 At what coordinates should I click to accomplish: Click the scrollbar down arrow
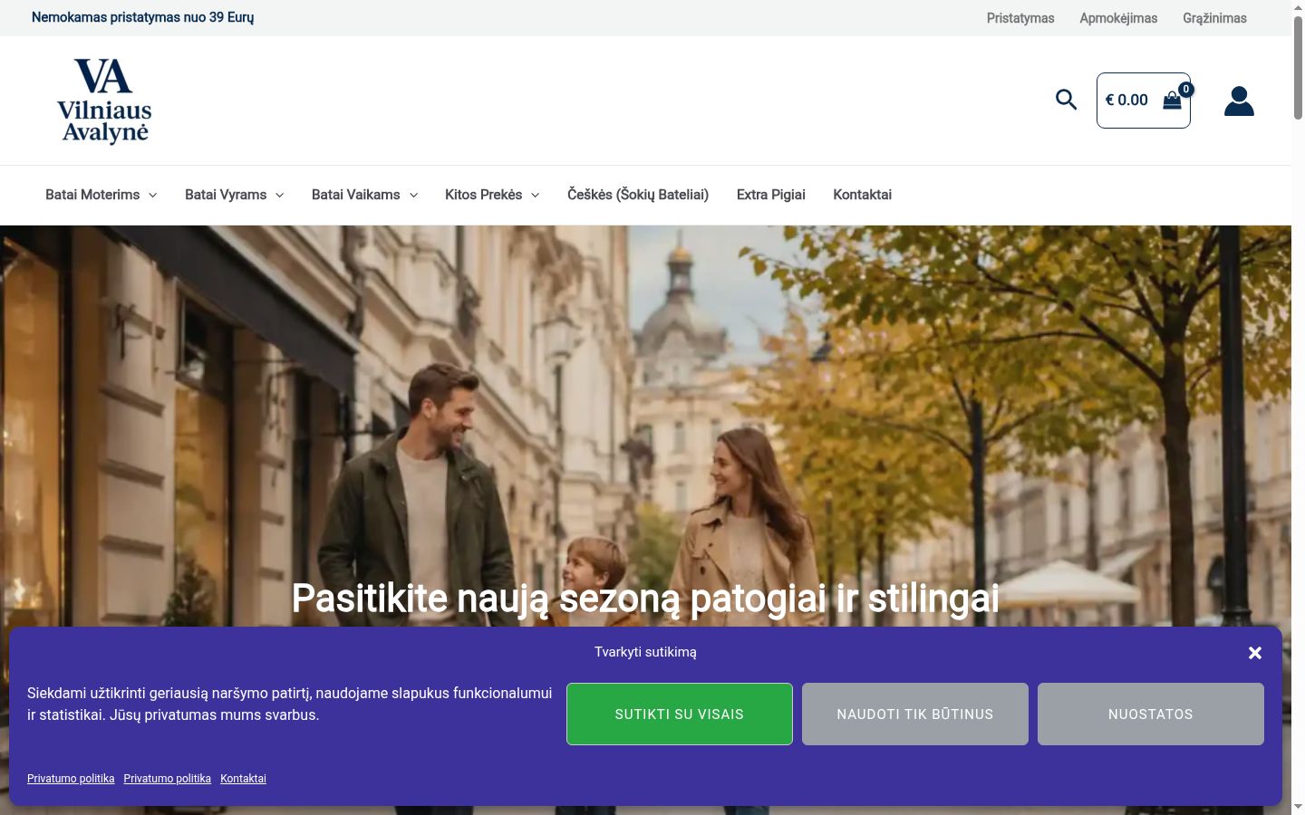click(1298, 807)
